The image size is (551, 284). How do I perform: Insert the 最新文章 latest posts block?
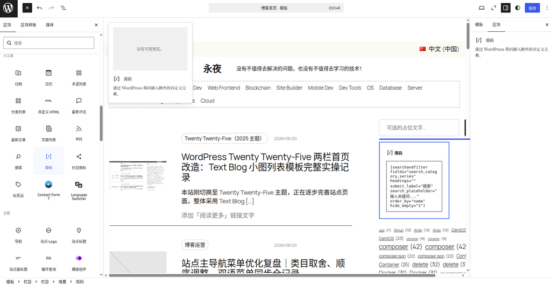tap(18, 133)
